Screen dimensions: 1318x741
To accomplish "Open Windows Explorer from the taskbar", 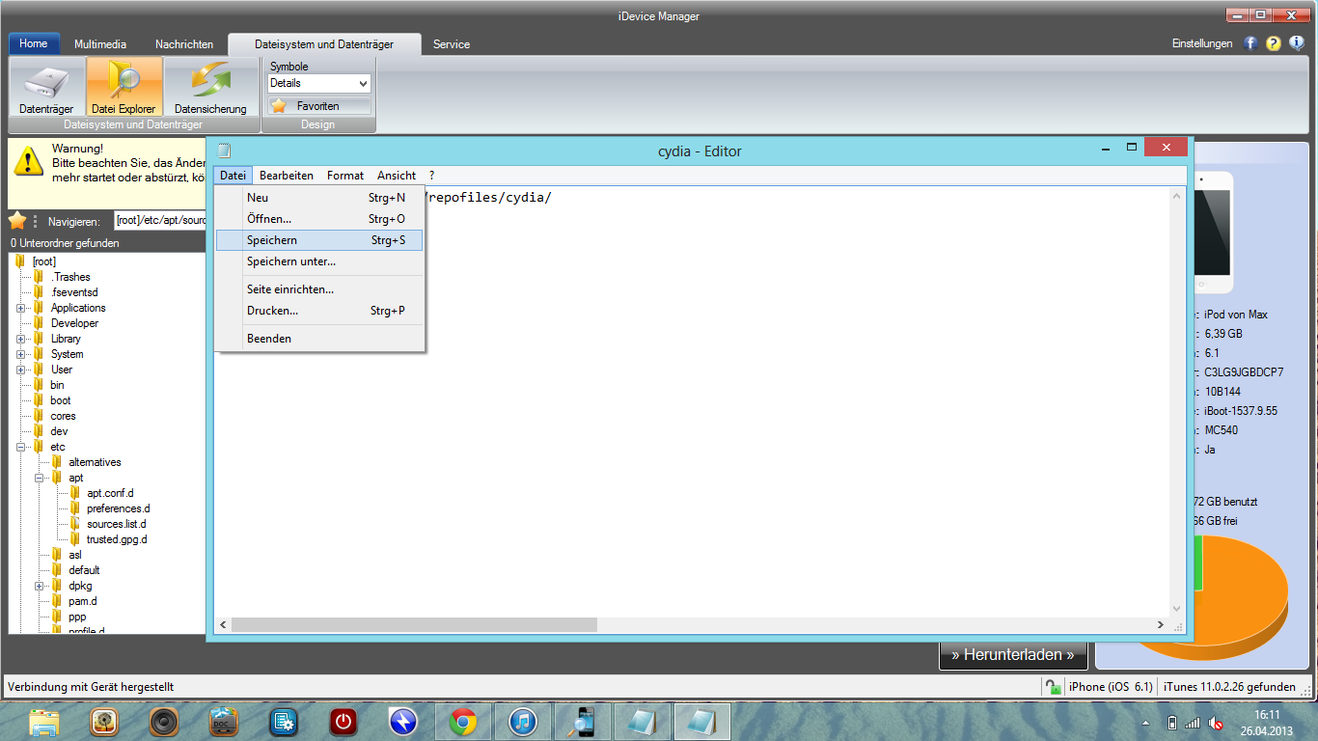I will click(44, 722).
